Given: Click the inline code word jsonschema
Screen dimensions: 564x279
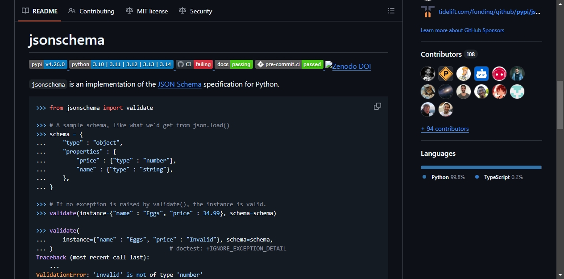Looking at the screenshot, I should tap(48, 84).
